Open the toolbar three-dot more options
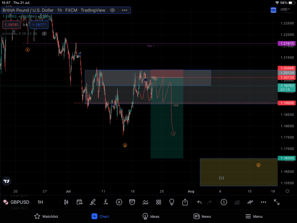The width and height of the screenshot is (297, 223). coord(263,202)
